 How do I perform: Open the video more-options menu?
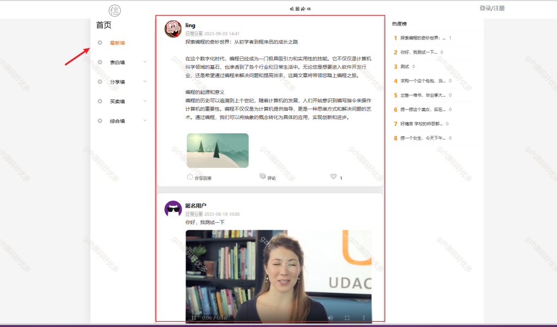coord(363,318)
